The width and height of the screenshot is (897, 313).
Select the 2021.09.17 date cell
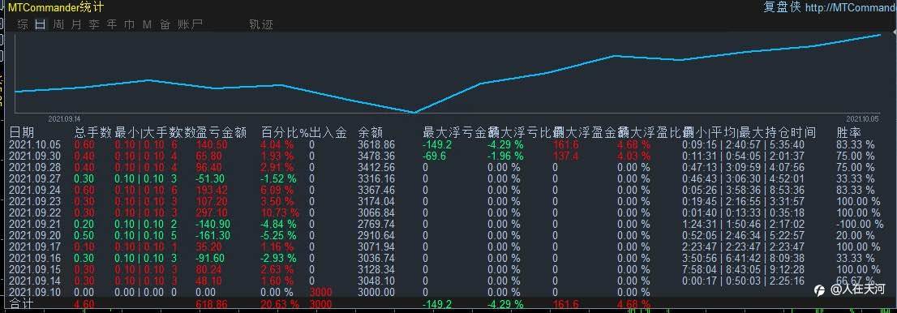coord(35,247)
